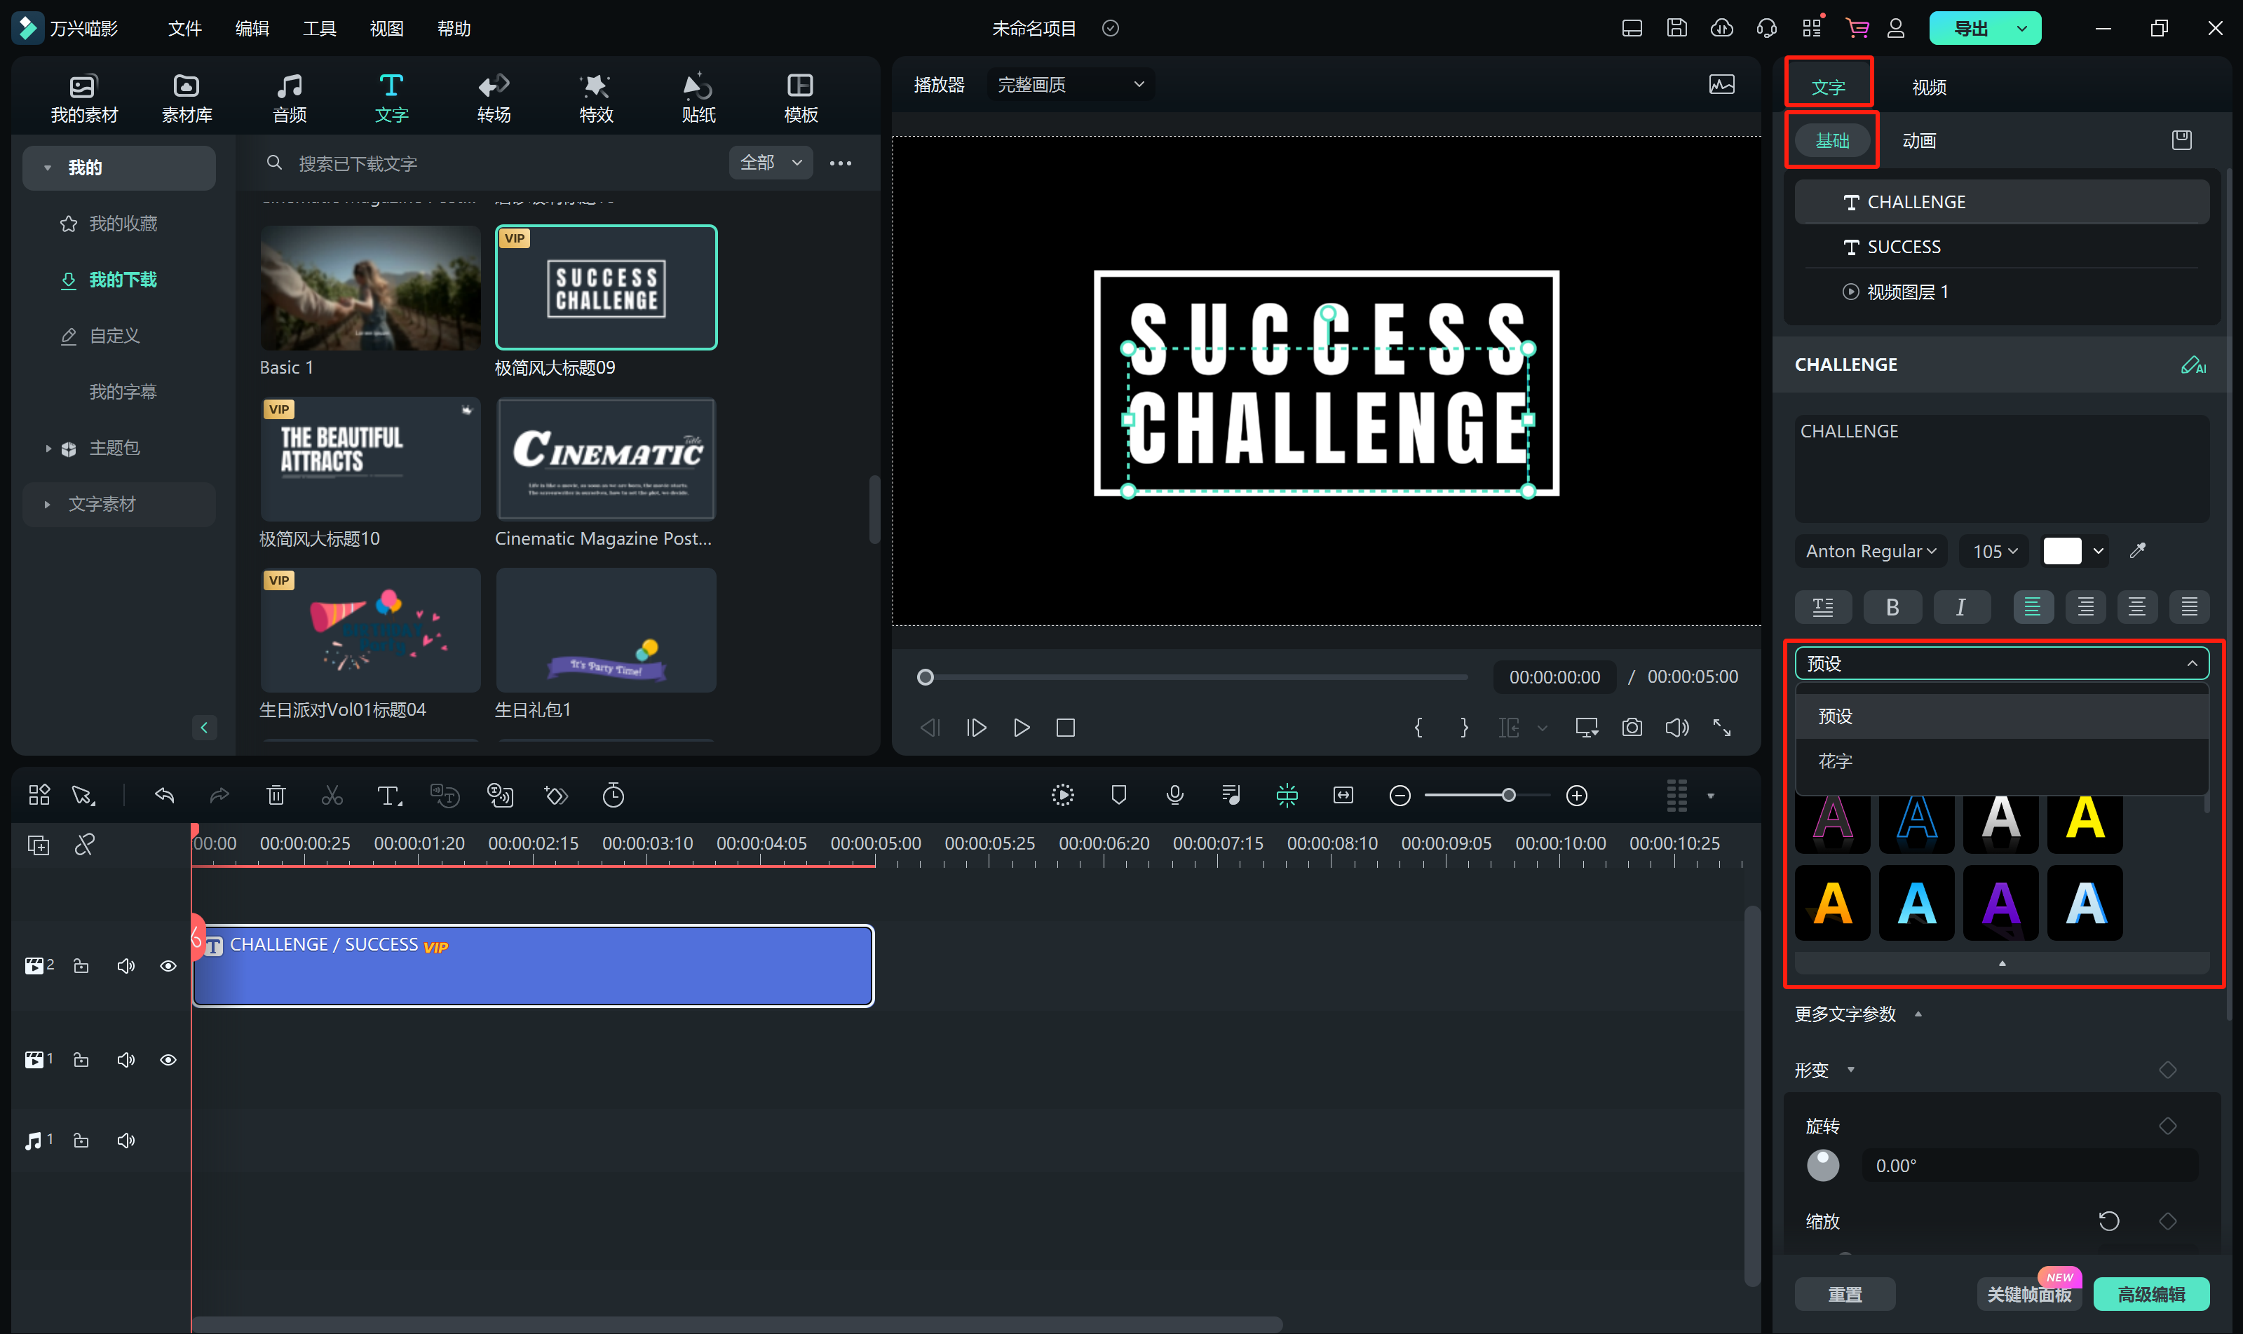
Task: Toggle bold formatting button
Action: (x=1892, y=608)
